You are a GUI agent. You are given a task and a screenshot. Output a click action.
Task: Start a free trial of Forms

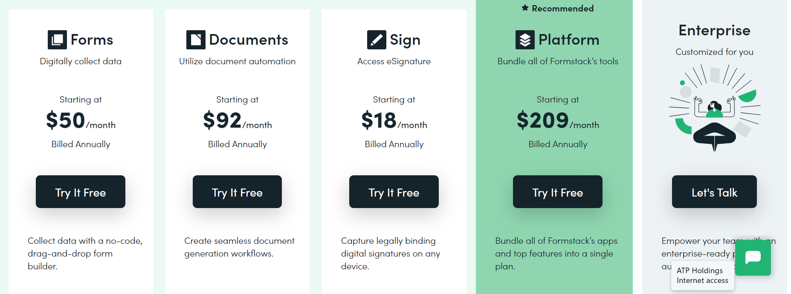(80, 192)
